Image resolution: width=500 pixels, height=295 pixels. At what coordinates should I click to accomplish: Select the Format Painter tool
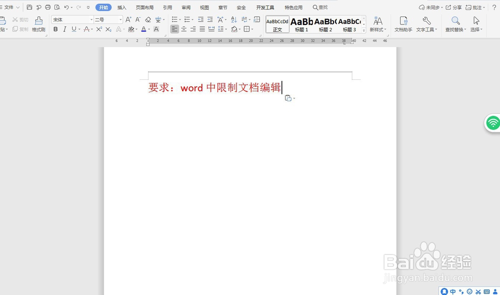point(38,24)
